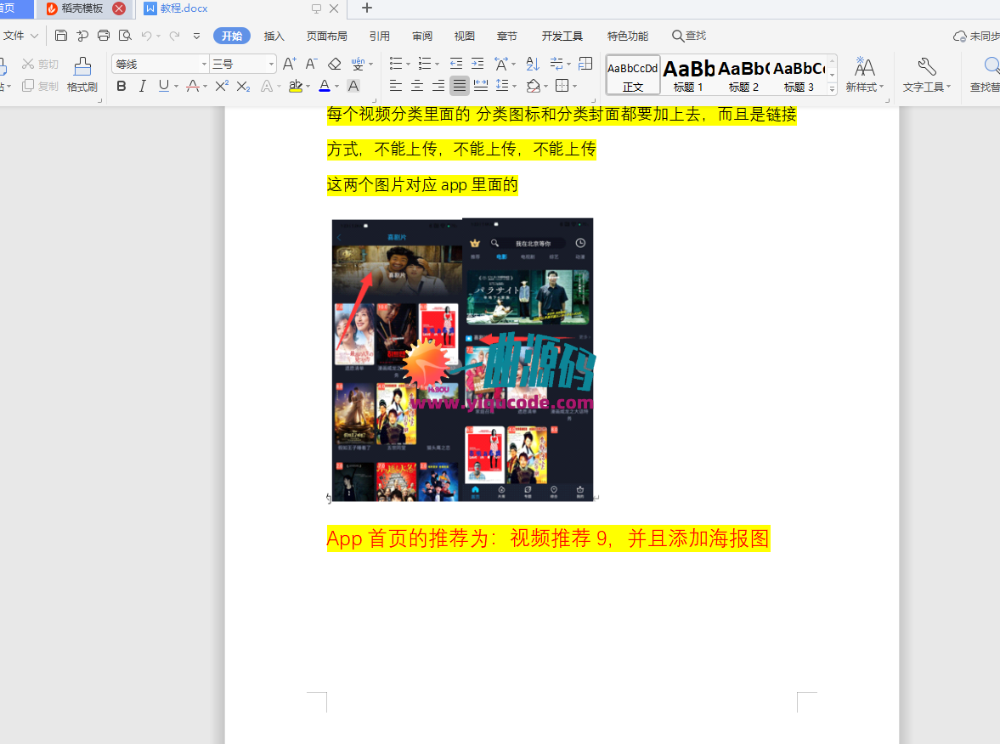
Task: Open a new tab with the plus button
Action: click(367, 8)
